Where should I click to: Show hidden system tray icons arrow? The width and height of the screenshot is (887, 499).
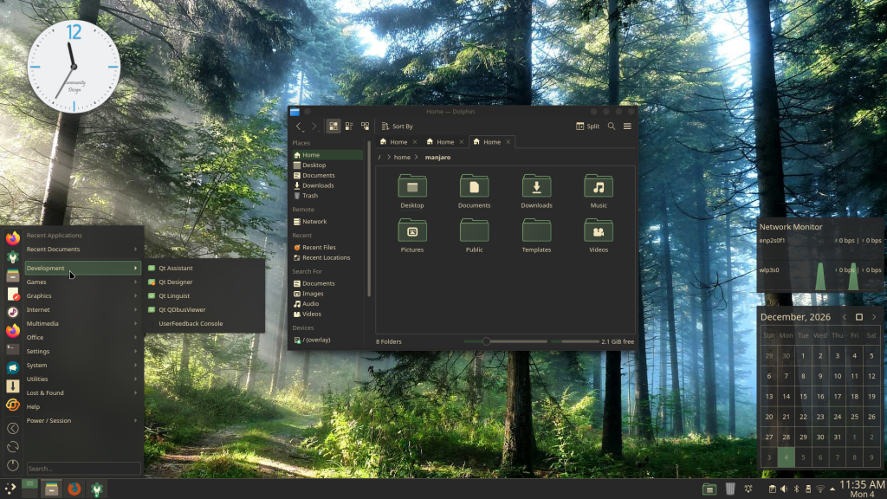(832, 489)
